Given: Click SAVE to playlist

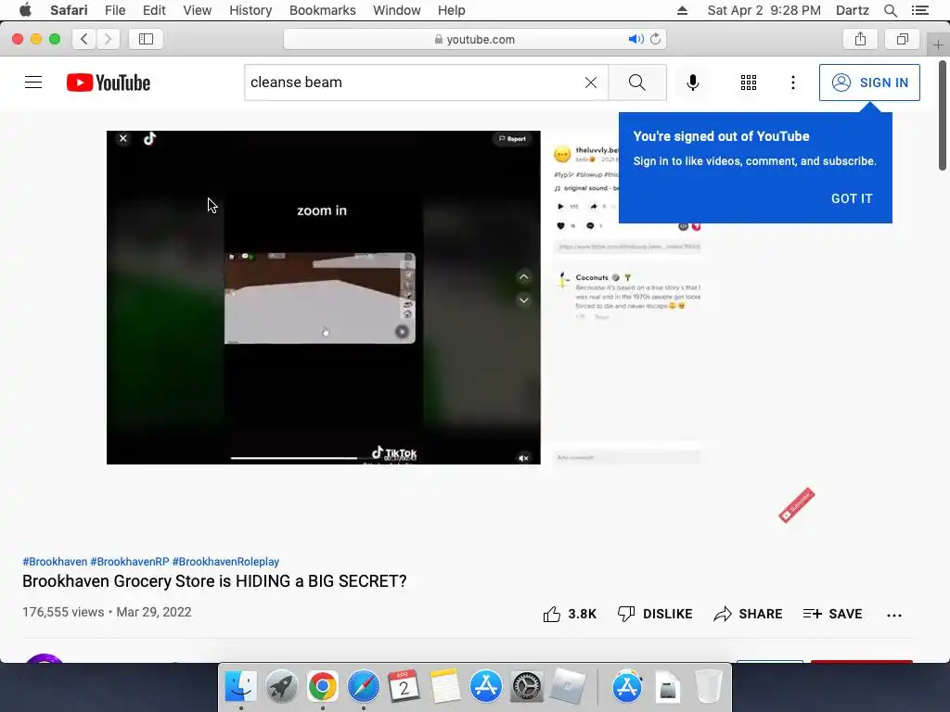Looking at the screenshot, I should coord(832,614).
